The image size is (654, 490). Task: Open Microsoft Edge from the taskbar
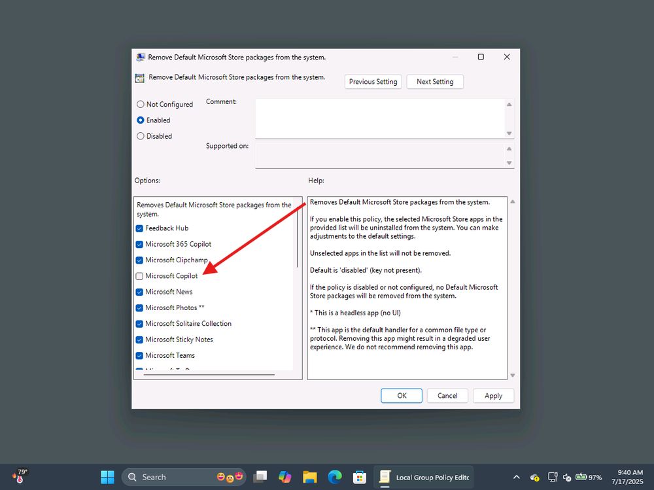coord(334,477)
